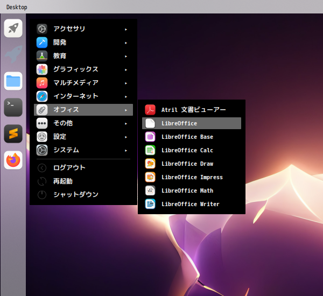The image size is (323, 296).
Task: Choose LibreOffice Writer from the submenu
Action: (192, 204)
